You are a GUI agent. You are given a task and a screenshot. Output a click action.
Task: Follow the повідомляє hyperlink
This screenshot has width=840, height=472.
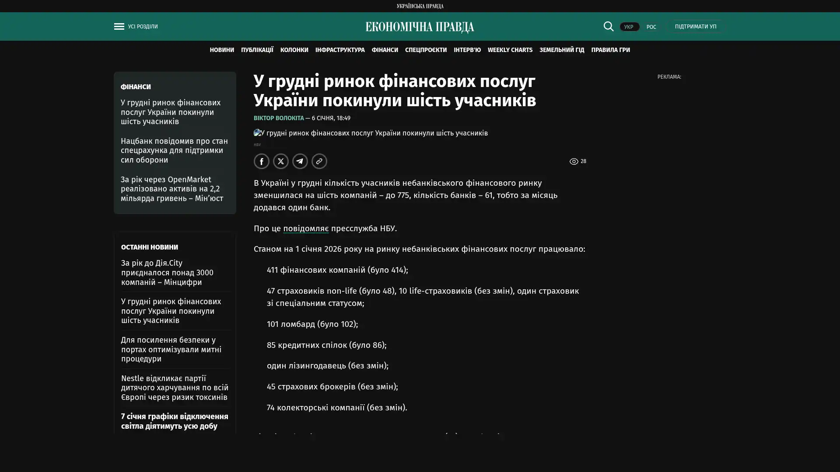(x=305, y=229)
